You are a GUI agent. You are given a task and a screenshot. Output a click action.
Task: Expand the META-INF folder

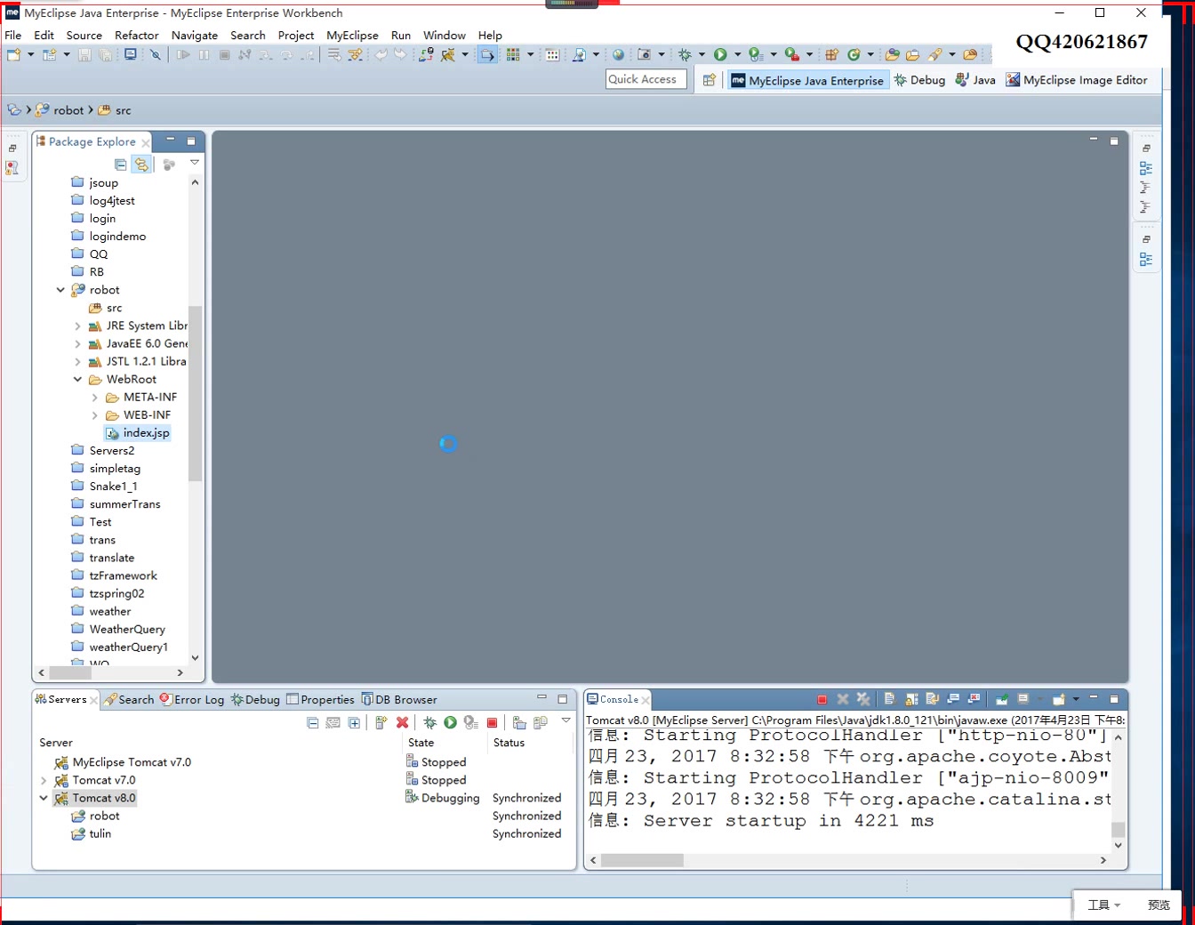(95, 398)
